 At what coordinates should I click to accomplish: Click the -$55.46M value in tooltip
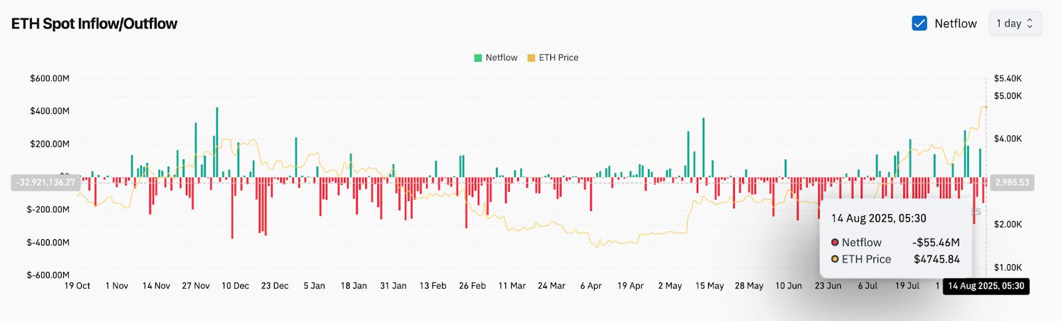pyautogui.click(x=935, y=243)
